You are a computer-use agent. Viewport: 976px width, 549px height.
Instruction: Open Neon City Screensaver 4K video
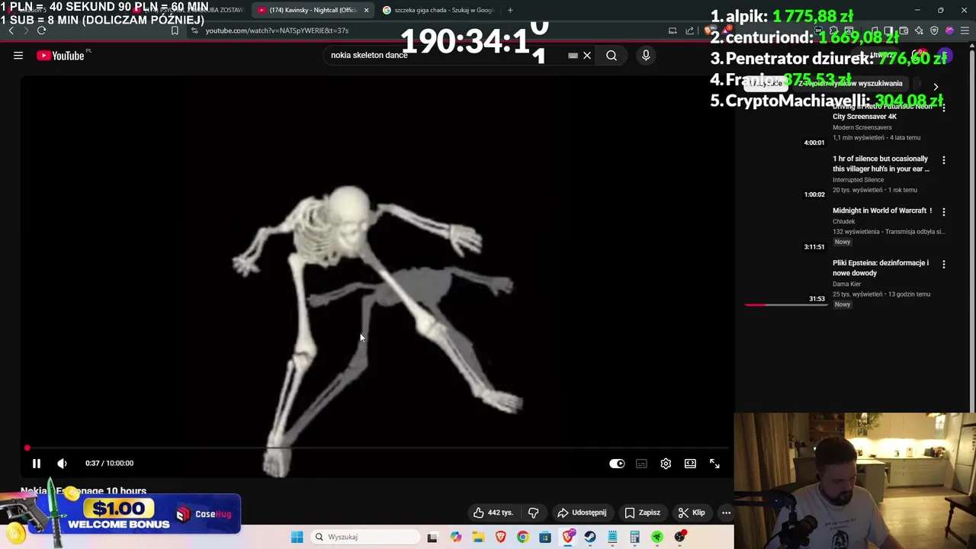tap(881, 111)
